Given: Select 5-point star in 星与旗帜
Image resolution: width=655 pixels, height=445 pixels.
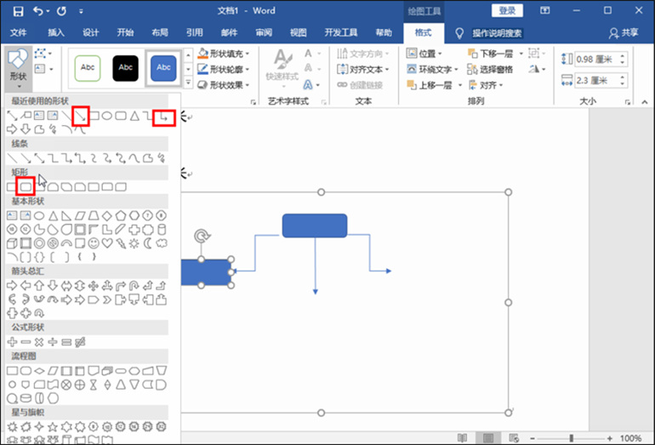Looking at the screenshot, I should 53,426.
